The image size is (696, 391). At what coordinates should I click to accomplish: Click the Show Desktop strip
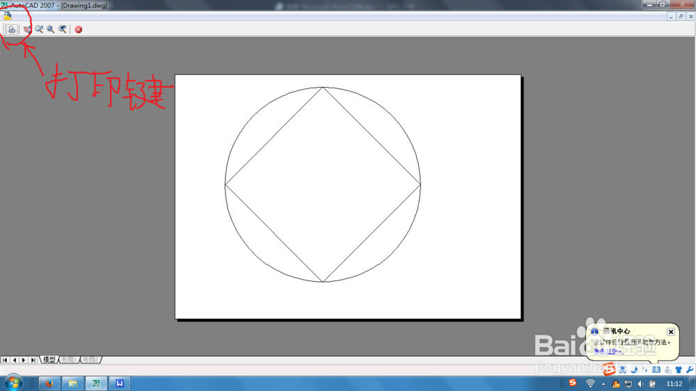(693, 383)
